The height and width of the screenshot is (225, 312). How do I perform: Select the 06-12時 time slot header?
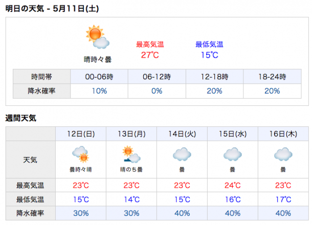point(157,77)
